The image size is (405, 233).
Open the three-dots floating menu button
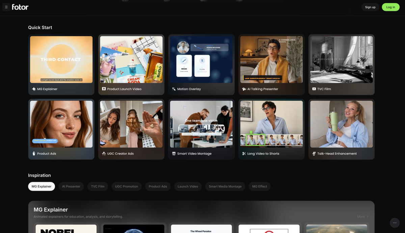coord(395,223)
